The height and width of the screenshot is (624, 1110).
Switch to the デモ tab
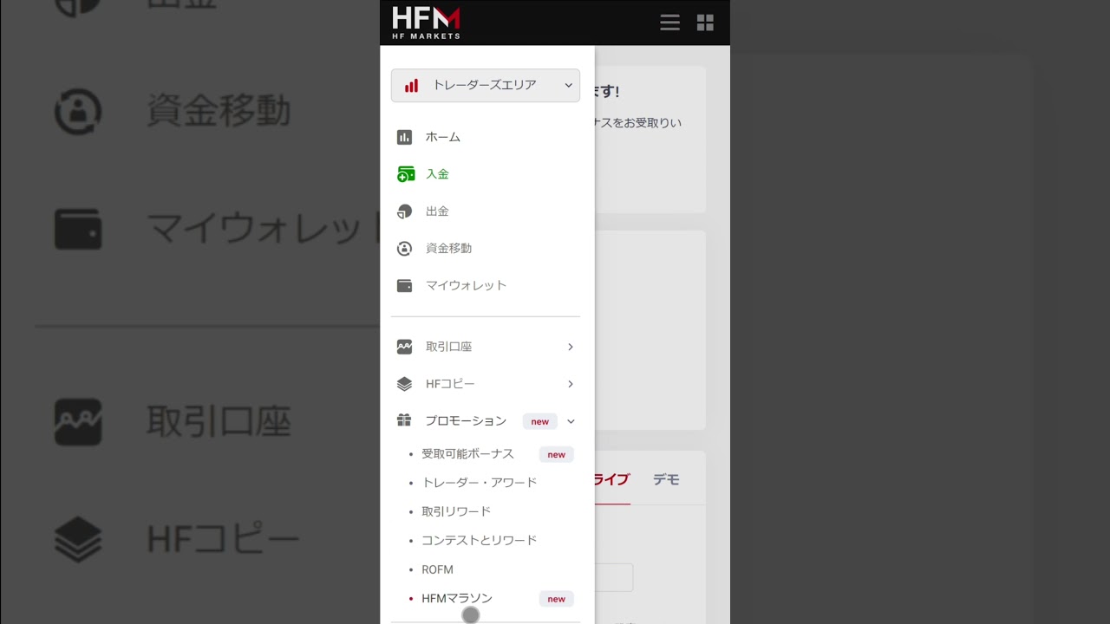coord(666,479)
